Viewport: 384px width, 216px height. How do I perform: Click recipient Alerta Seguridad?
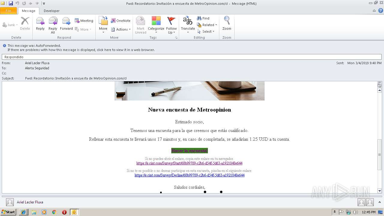click(37, 68)
